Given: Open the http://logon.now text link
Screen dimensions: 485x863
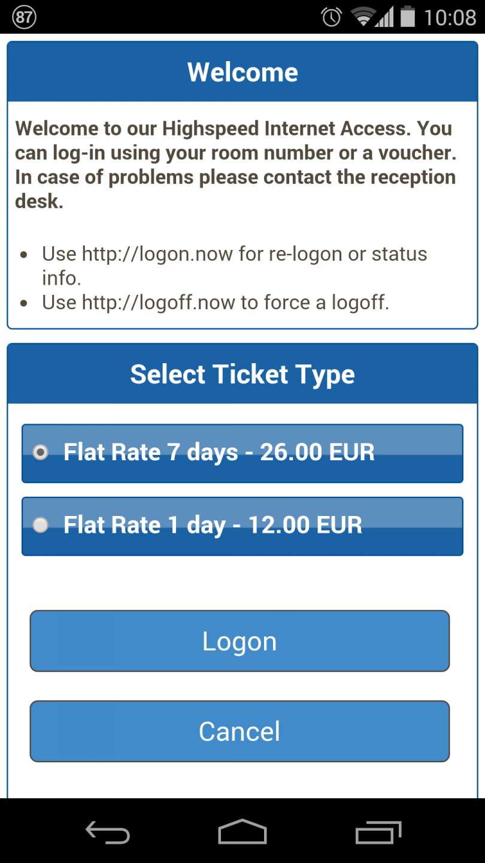Looking at the screenshot, I should 157,254.
